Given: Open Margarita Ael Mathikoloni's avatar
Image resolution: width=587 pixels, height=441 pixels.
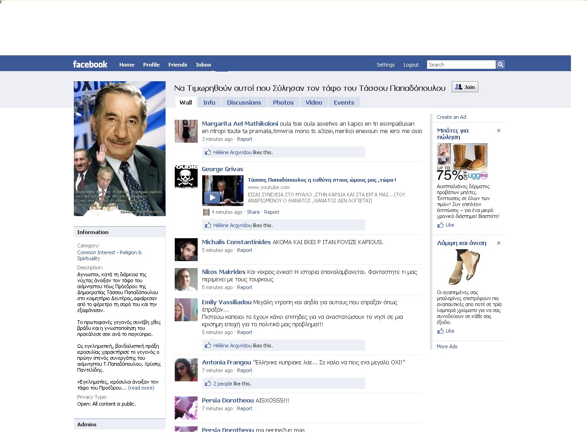Looking at the screenshot, I should (186, 131).
